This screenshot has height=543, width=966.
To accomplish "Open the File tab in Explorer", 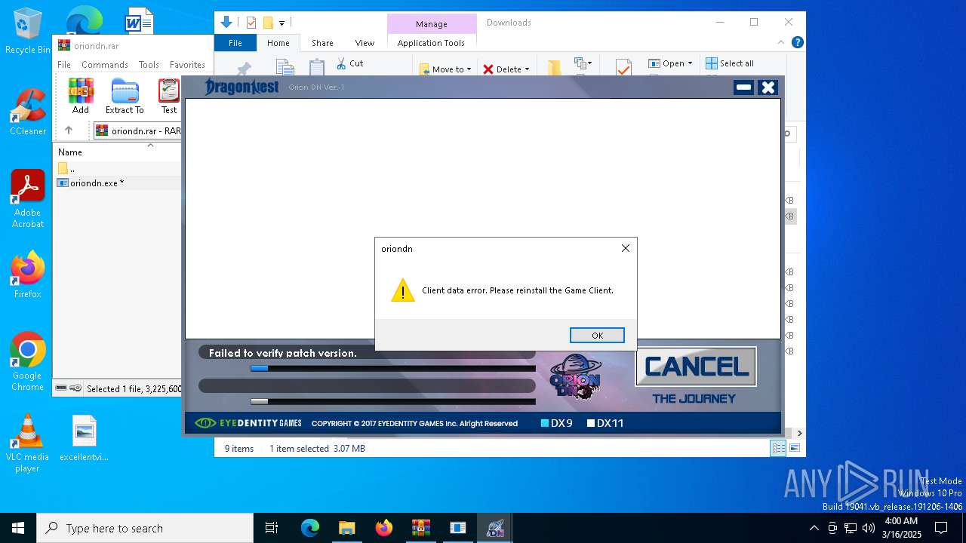I will 235,43.
